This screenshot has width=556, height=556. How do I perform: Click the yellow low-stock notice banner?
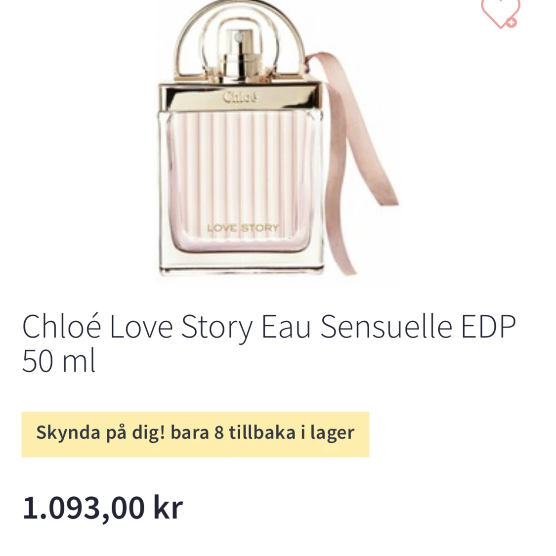click(195, 434)
